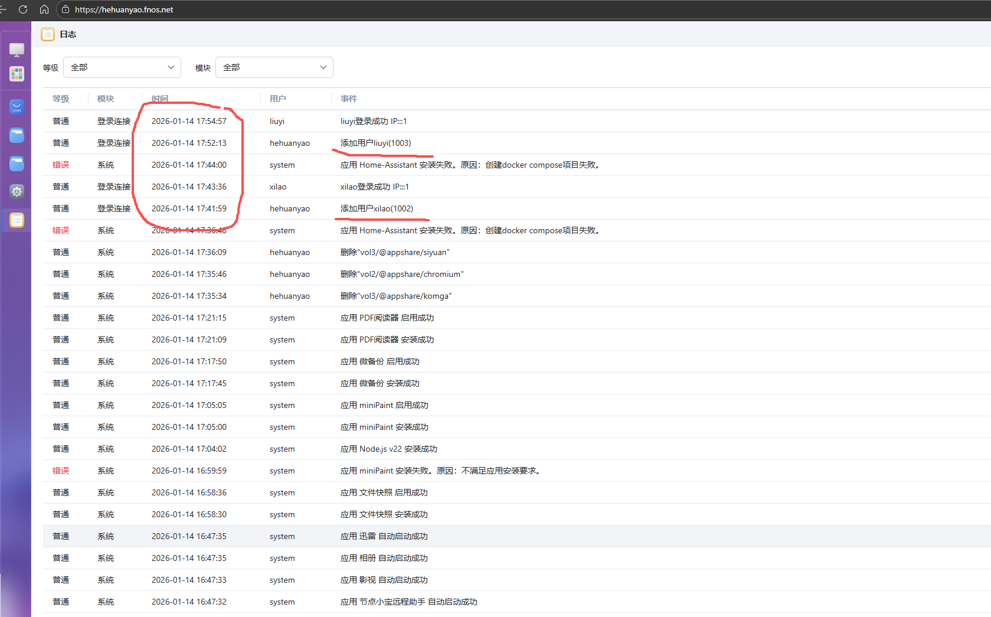Click timestamp 2026-01-14 17:43:36
Screen dimensions: 991x617
(x=189, y=187)
